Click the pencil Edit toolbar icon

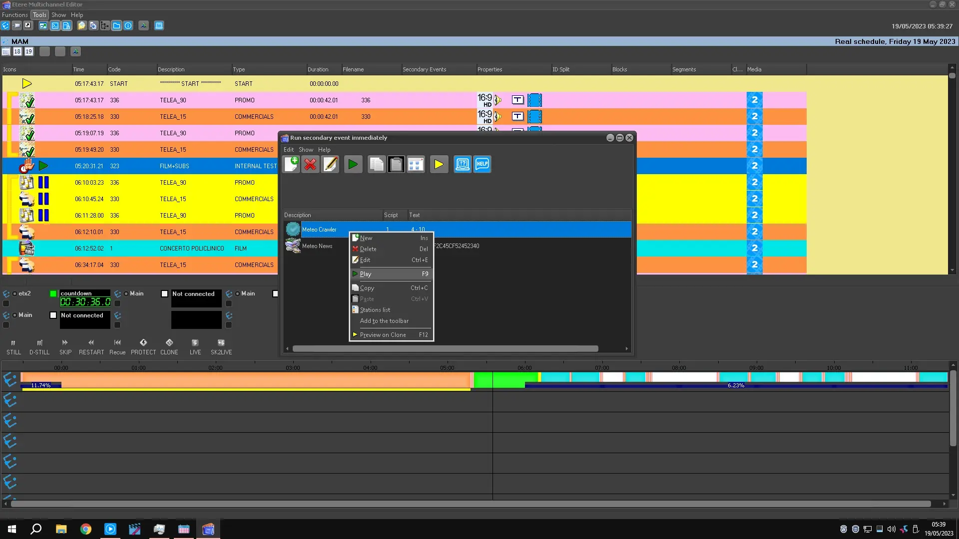(x=330, y=164)
